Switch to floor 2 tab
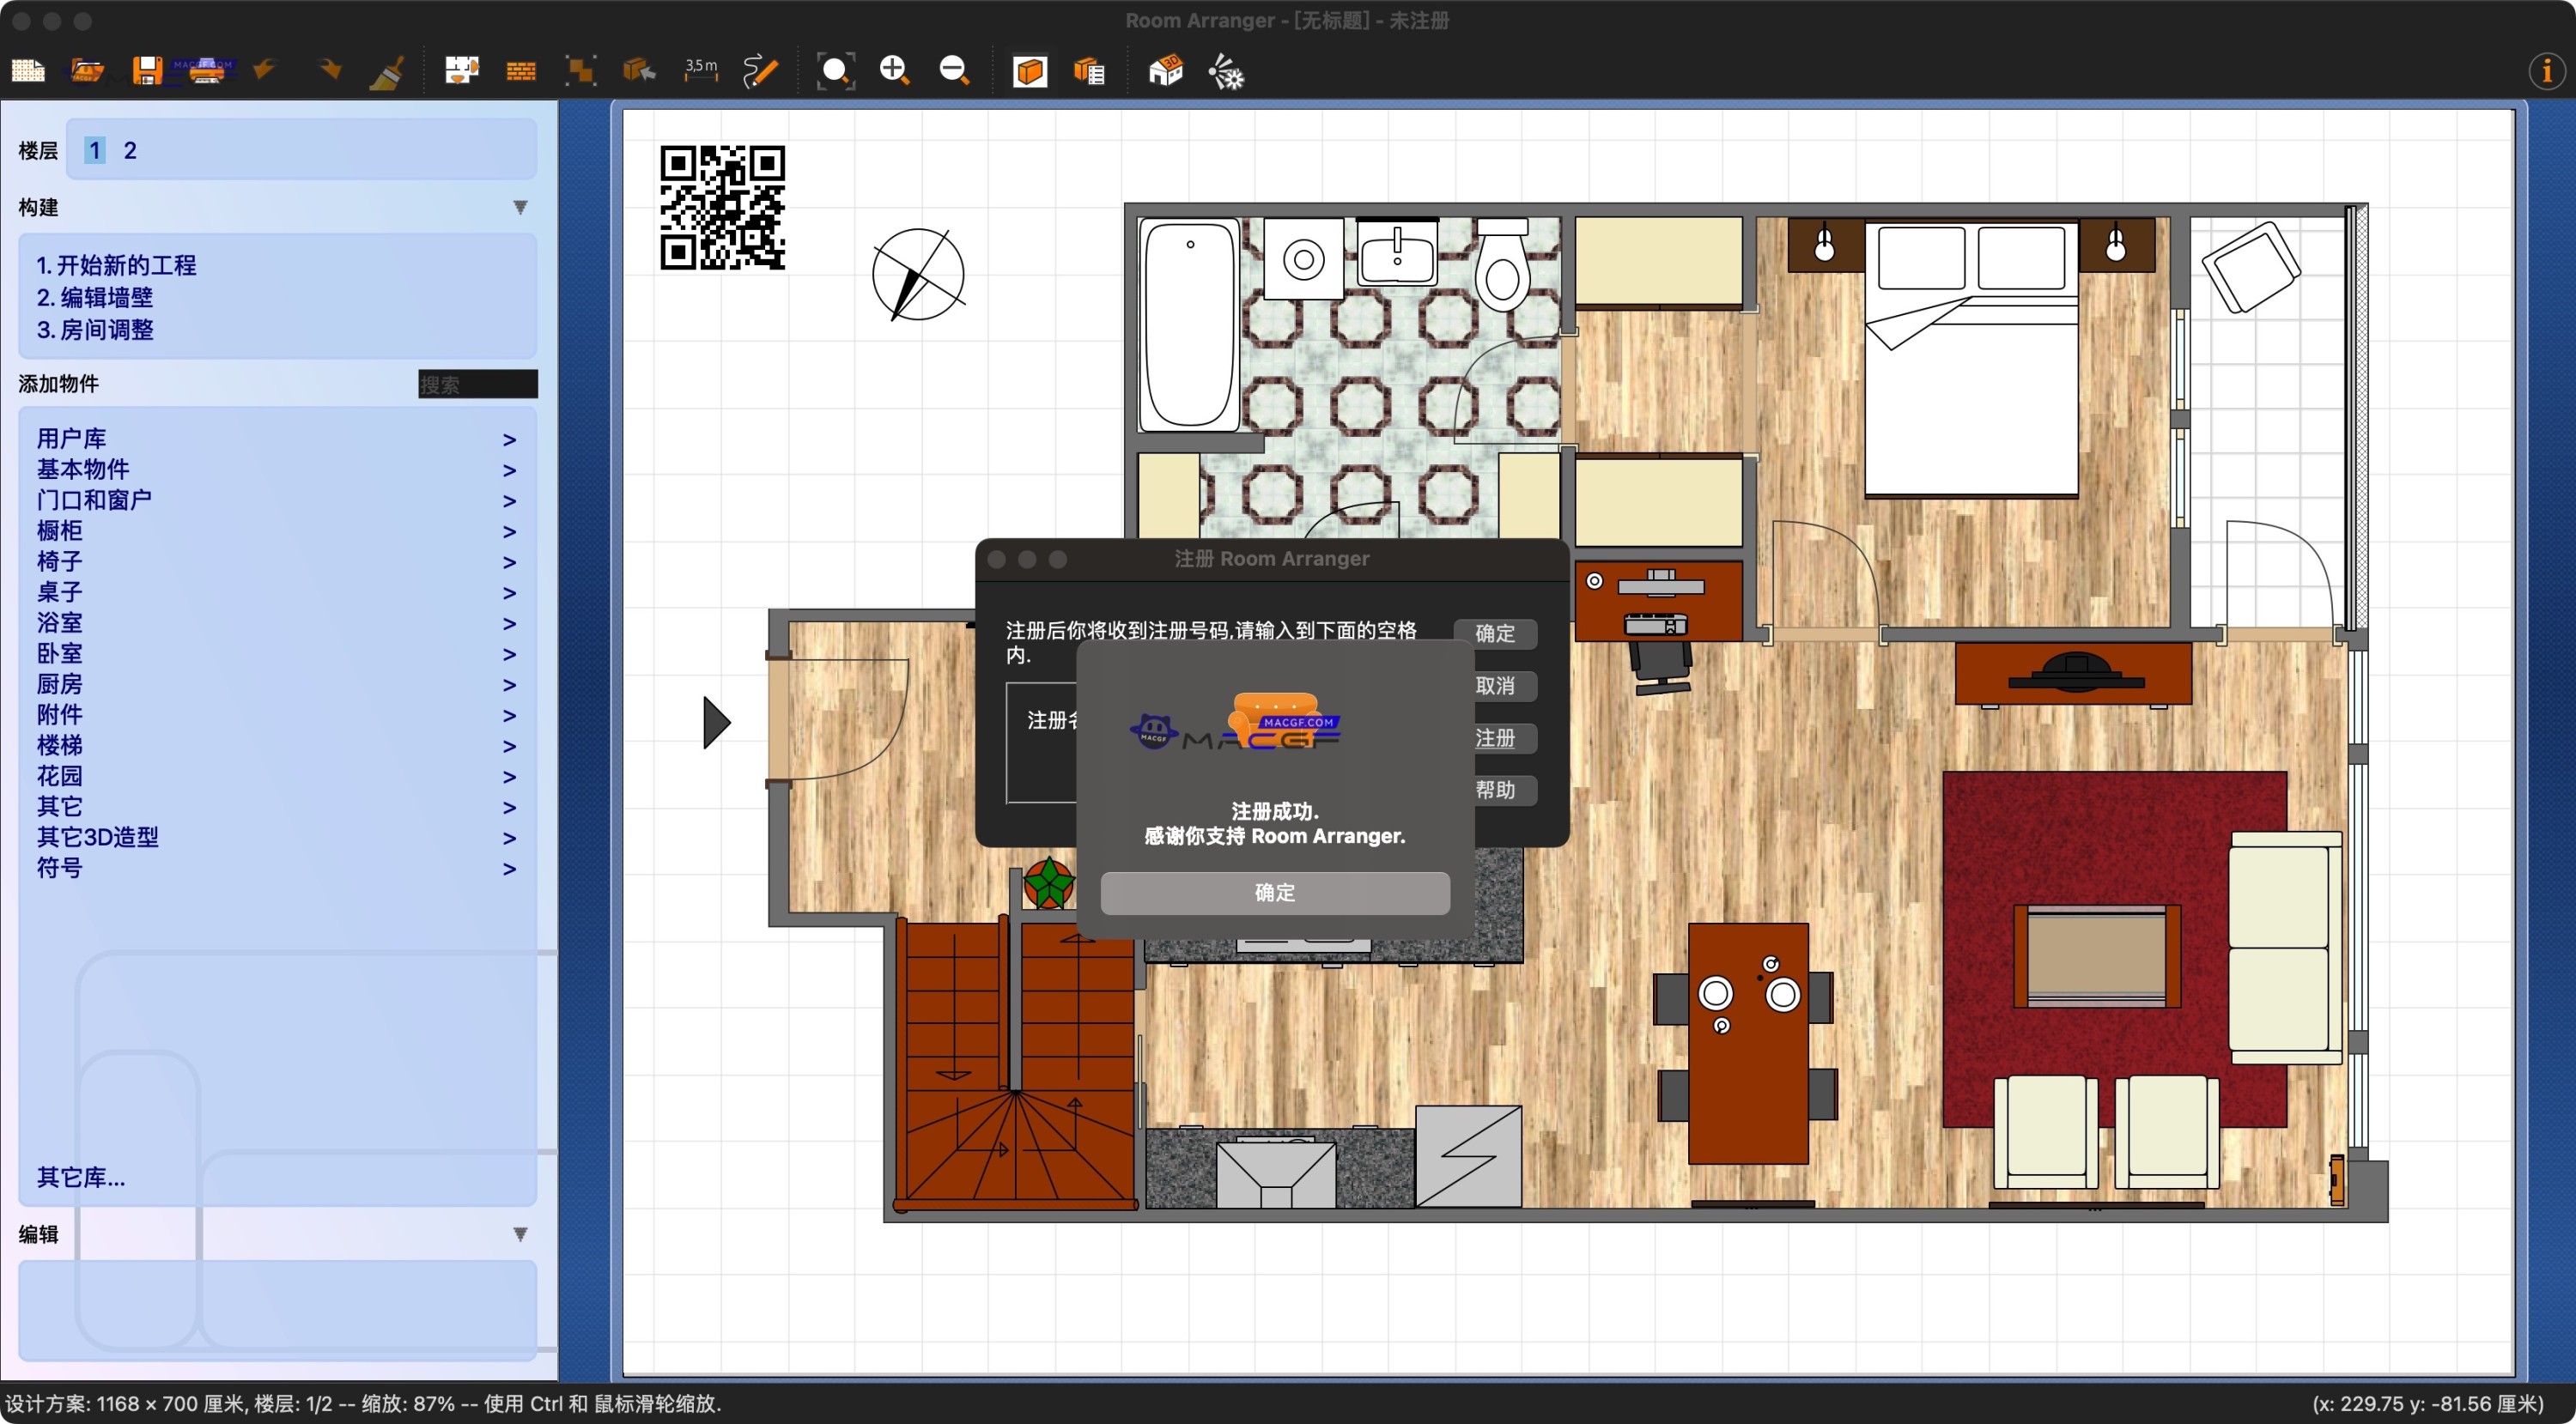This screenshot has width=2576, height=1424. pyautogui.click(x=130, y=150)
